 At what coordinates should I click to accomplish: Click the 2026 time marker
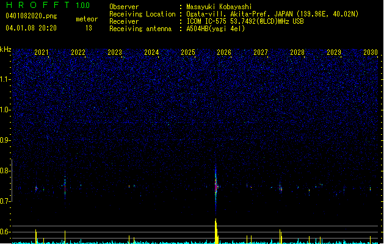coord(224,52)
